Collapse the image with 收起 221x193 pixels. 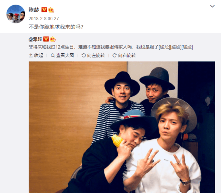tap(36, 55)
